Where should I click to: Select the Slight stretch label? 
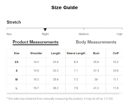45,34
